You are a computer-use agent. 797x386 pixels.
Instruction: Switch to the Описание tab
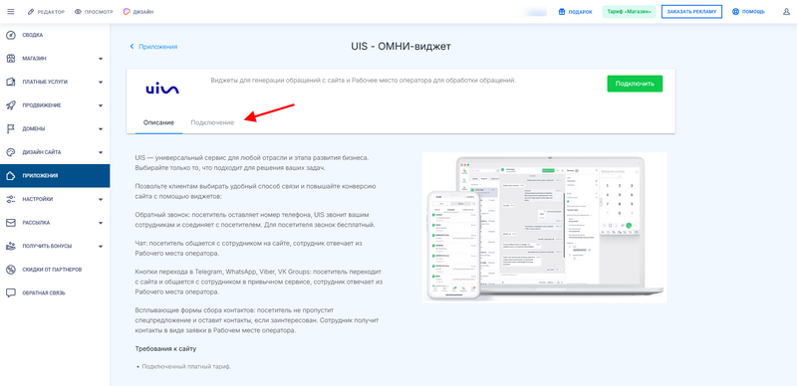(158, 123)
